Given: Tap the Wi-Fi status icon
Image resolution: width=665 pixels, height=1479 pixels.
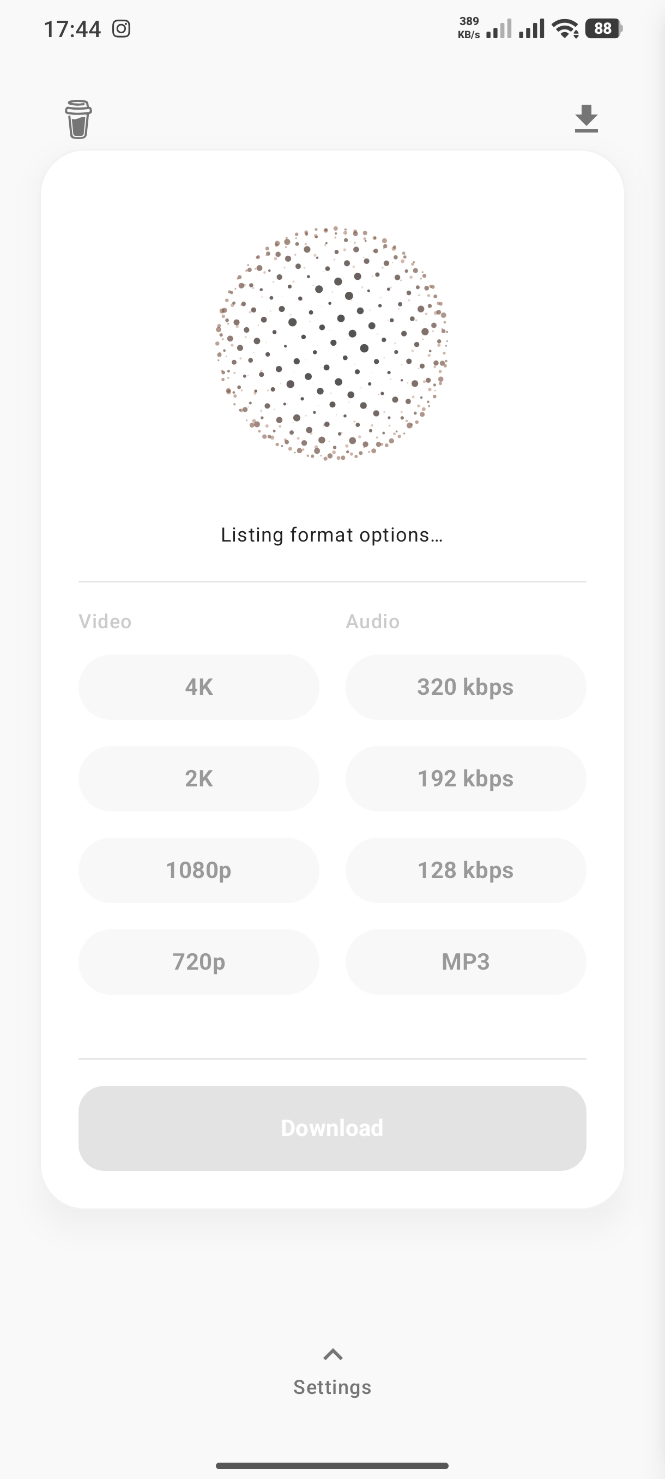Looking at the screenshot, I should (x=565, y=29).
